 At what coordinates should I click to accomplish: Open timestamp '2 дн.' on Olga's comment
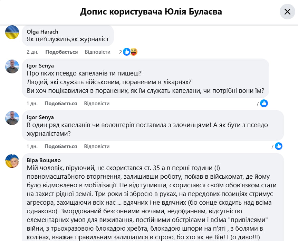(x=32, y=52)
